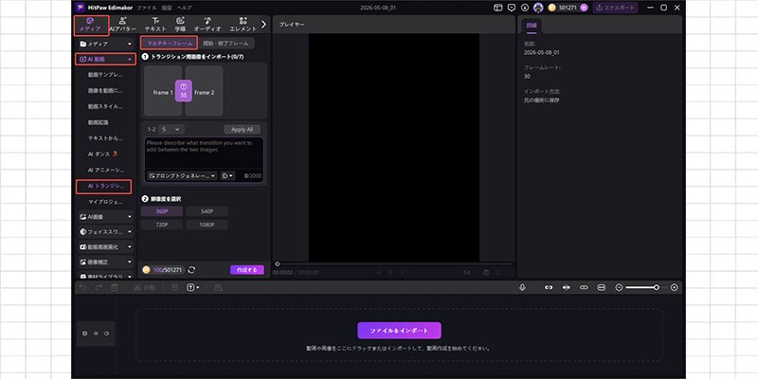Select the 720P resolution option
Screen dimensions: 758x379
(162, 225)
